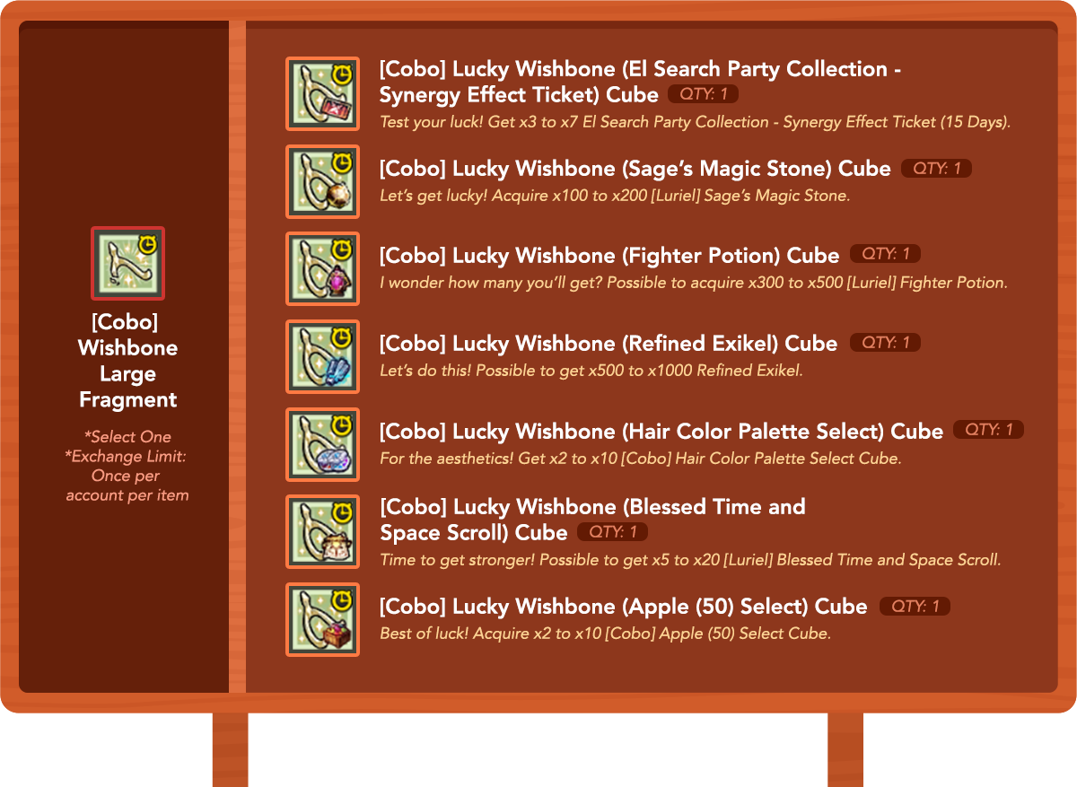Click the Refined Exikel x500 to x1000 description

tap(590, 370)
